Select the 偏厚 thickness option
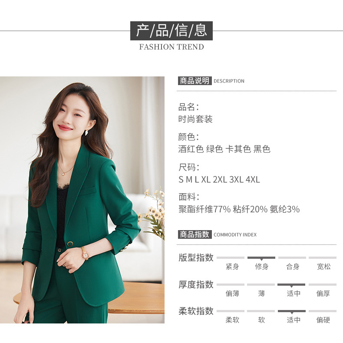The width and height of the screenshot is (343, 343). coord(323,294)
